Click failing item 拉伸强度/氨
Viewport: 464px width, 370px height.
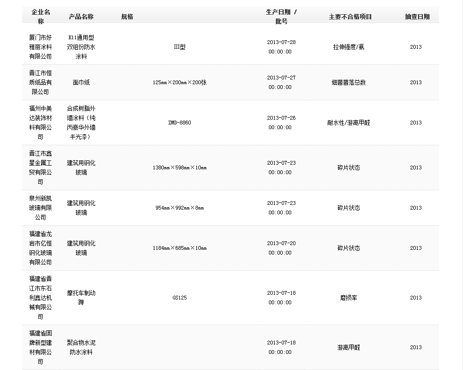coord(348,47)
